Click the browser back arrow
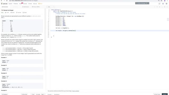169x95 pixels. point(2,1)
